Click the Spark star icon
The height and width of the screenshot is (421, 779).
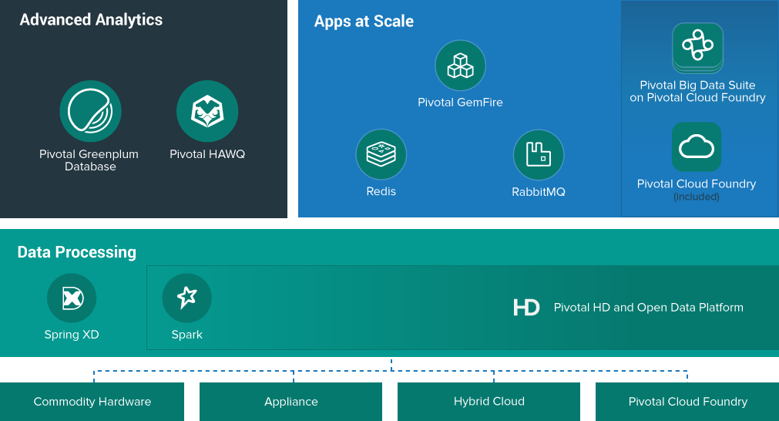tap(186, 298)
